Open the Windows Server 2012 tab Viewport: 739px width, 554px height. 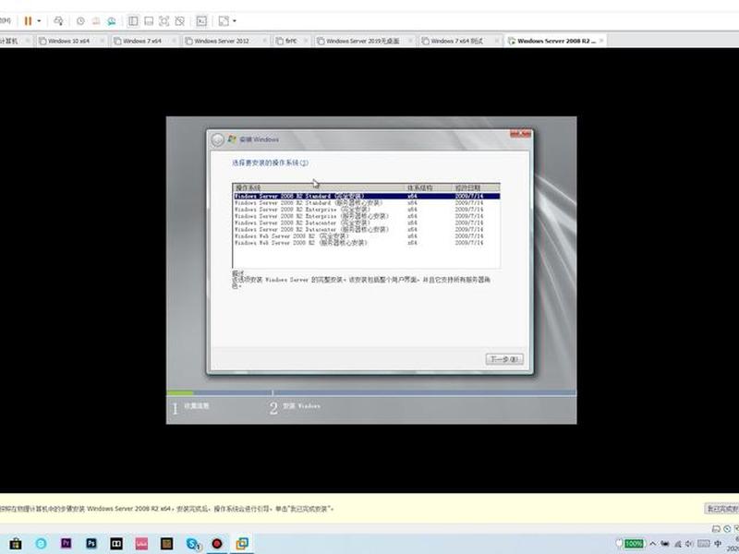221,41
